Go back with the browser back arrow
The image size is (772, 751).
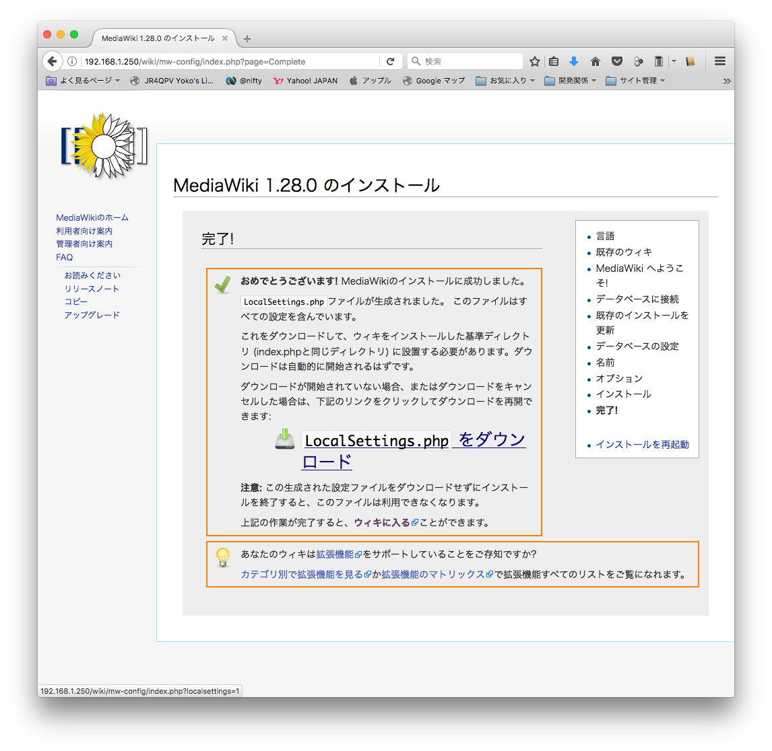tap(52, 61)
